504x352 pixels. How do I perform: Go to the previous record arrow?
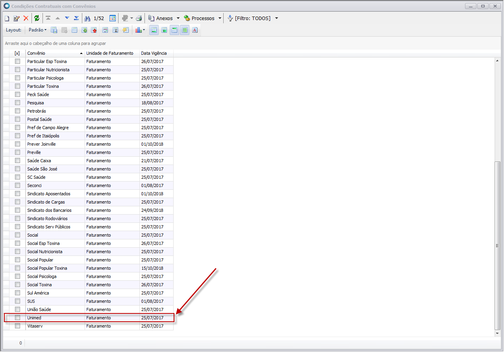(57, 18)
